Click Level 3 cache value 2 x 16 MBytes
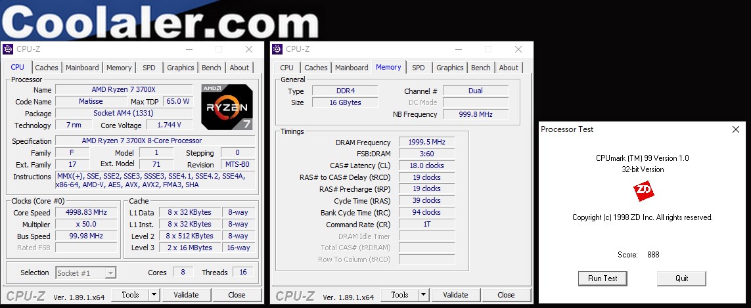 (190, 248)
